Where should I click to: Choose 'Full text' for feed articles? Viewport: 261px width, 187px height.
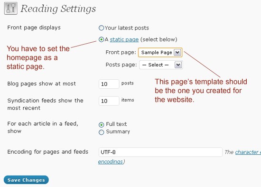[x=101, y=124]
